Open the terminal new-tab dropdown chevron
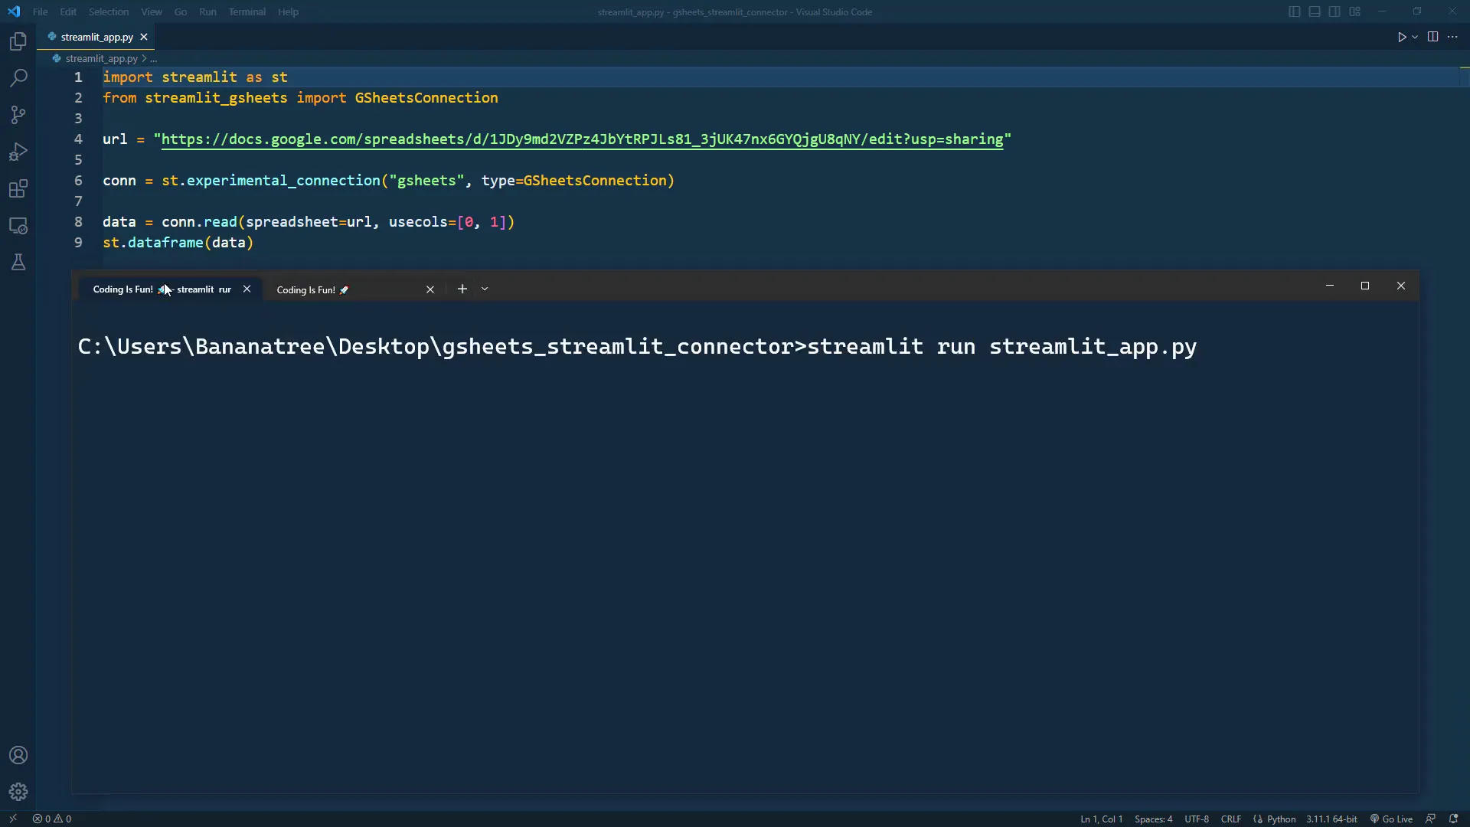1470x827 pixels. (485, 289)
